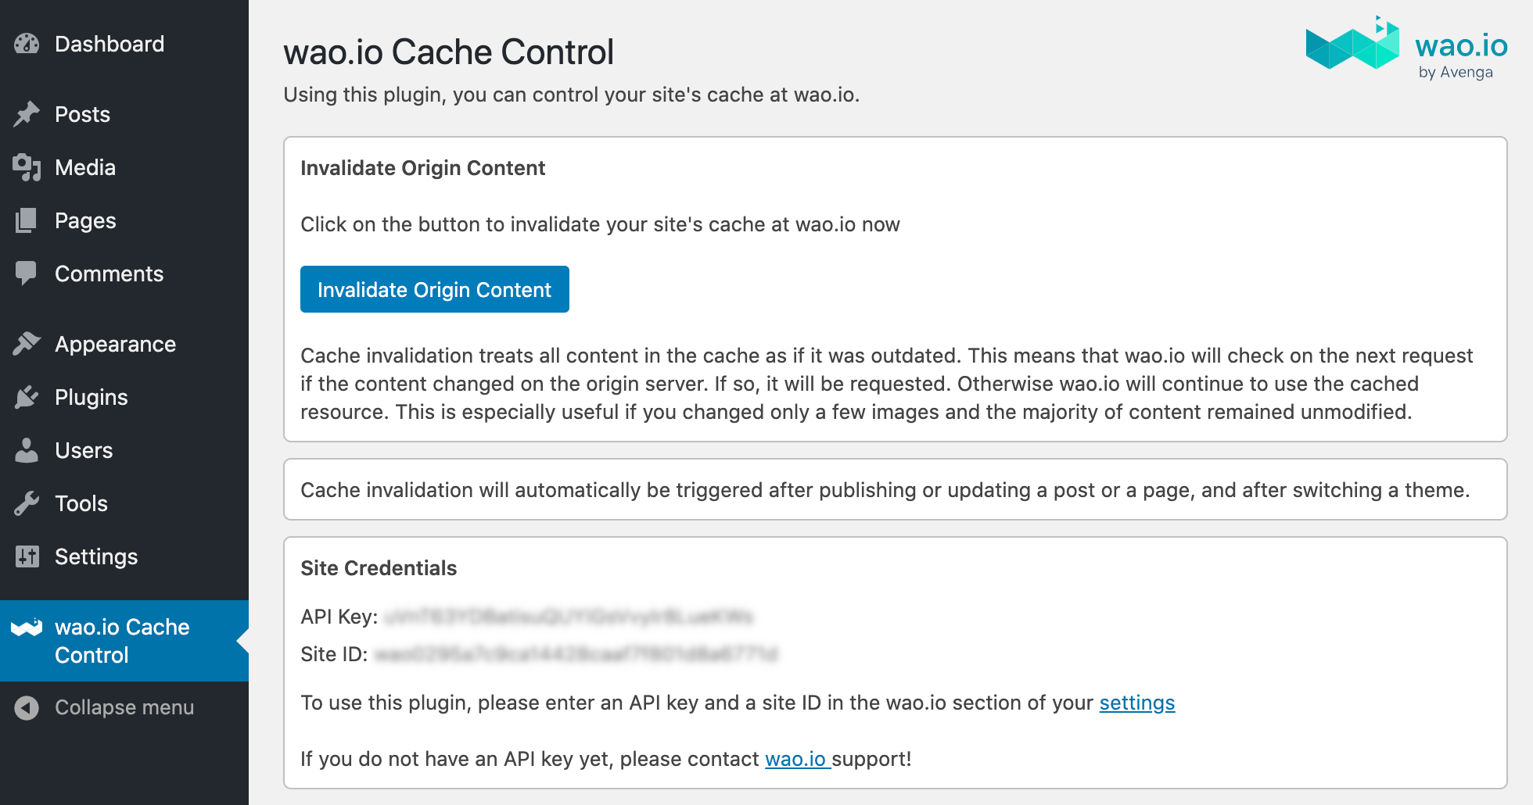This screenshot has width=1533, height=805.
Task: Click the paragraph explaining cache invalidation
Action: coord(886,384)
